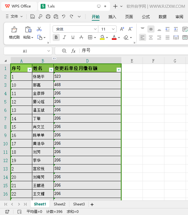
Task: Open the filter dropdown on 姓名 header
Action: (x=51, y=70)
